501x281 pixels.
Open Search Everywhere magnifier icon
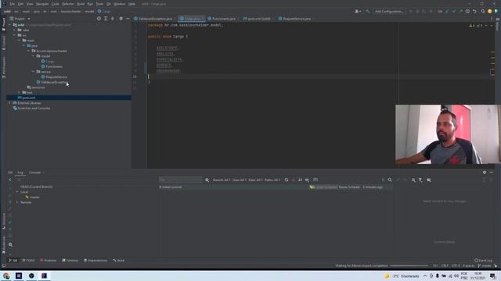pyautogui.click(x=483, y=11)
